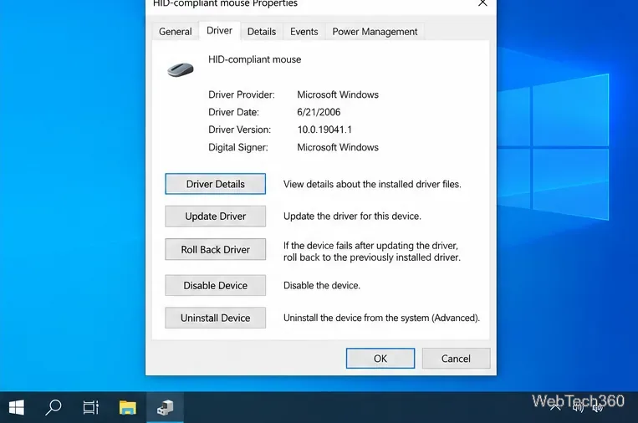This screenshot has height=423, width=638.
Task: Click the mouse device icon in the dialog
Action: click(x=181, y=69)
